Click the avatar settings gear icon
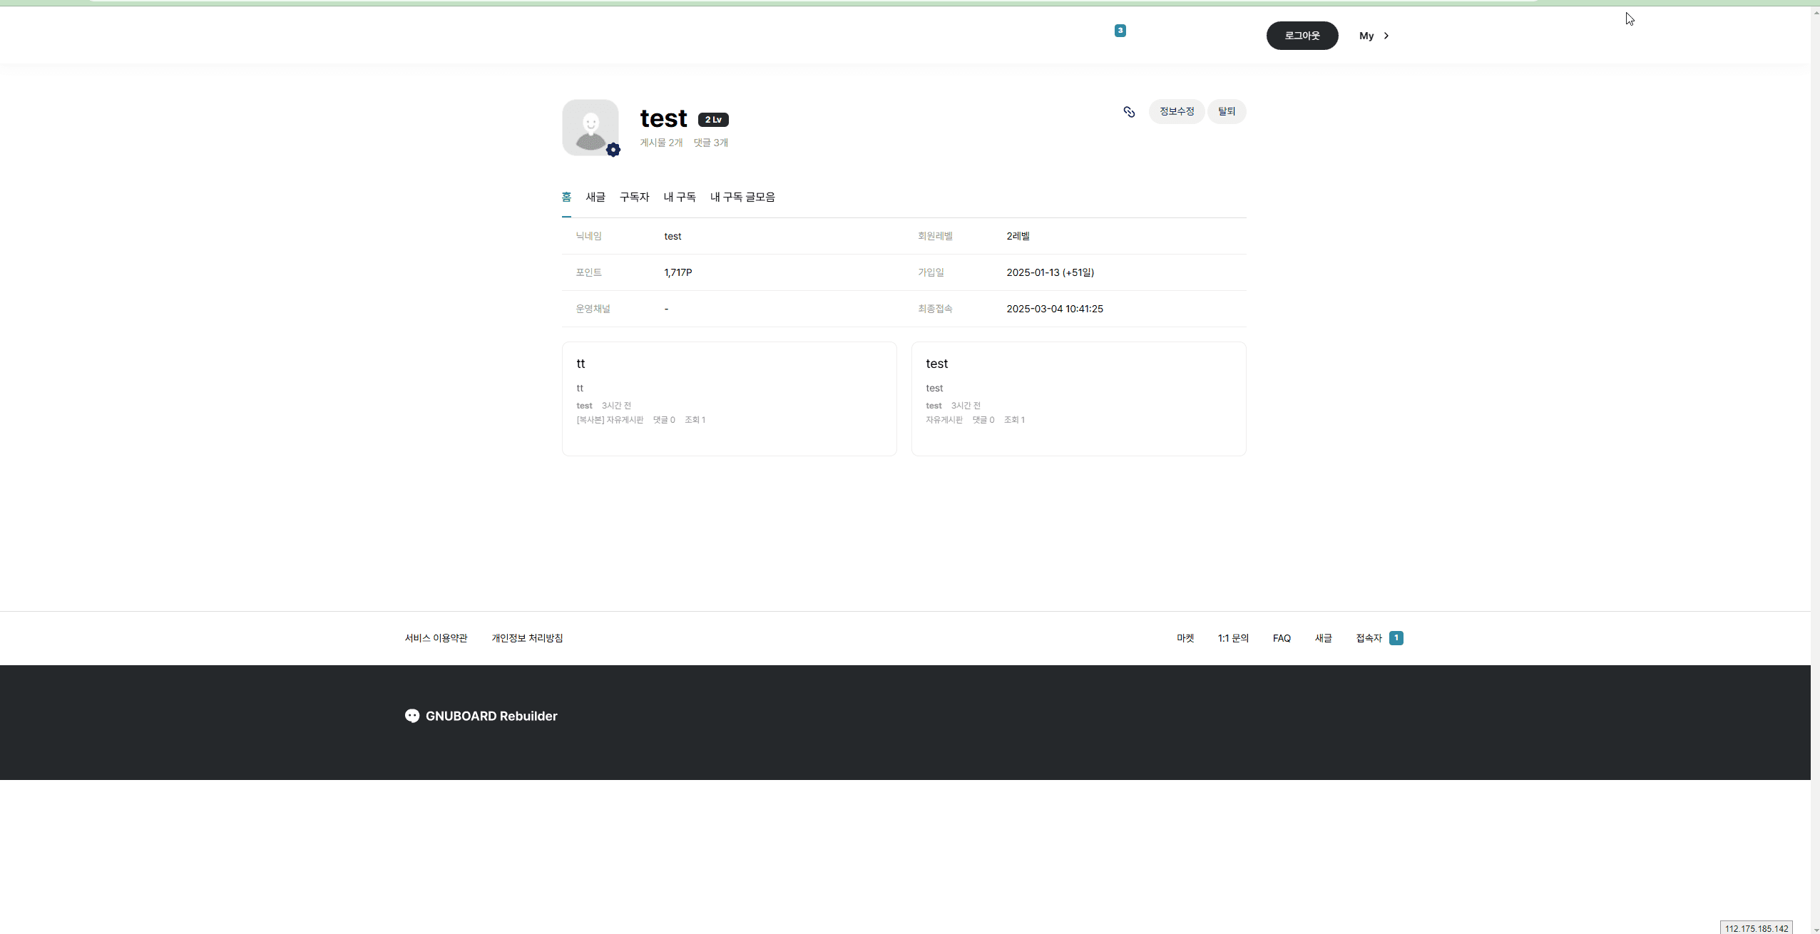The height and width of the screenshot is (934, 1820). 613,150
